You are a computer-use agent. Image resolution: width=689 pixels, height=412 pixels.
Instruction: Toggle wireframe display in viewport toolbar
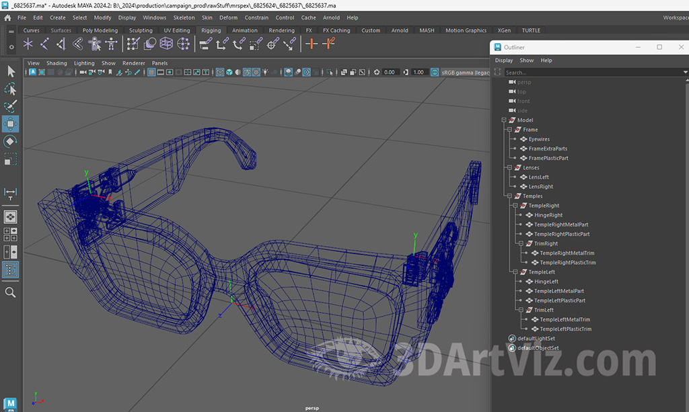click(x=219, y=73)
